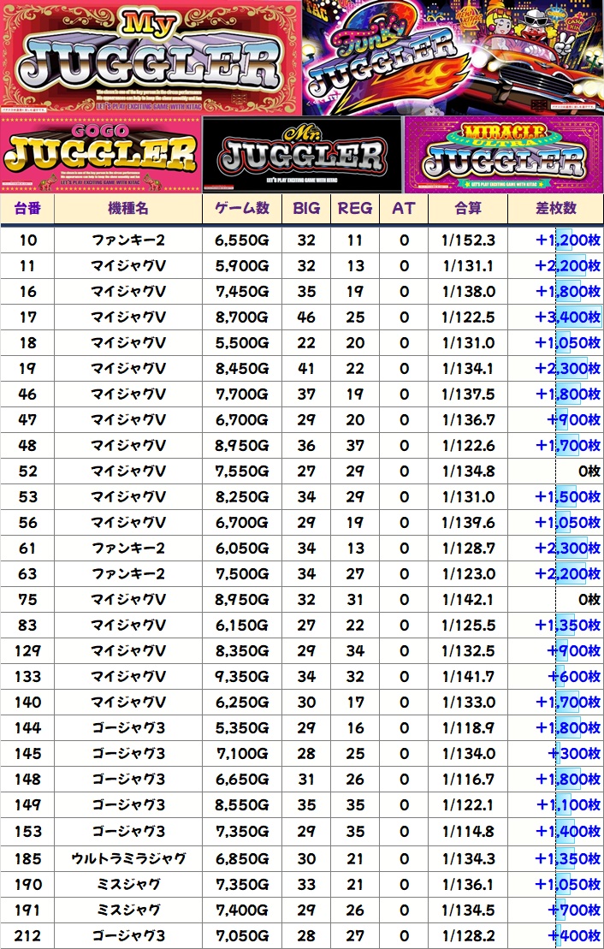Screen dimensions: 604x949
Task: Select the GOGO Juggler banner
Action: point(100,154)
